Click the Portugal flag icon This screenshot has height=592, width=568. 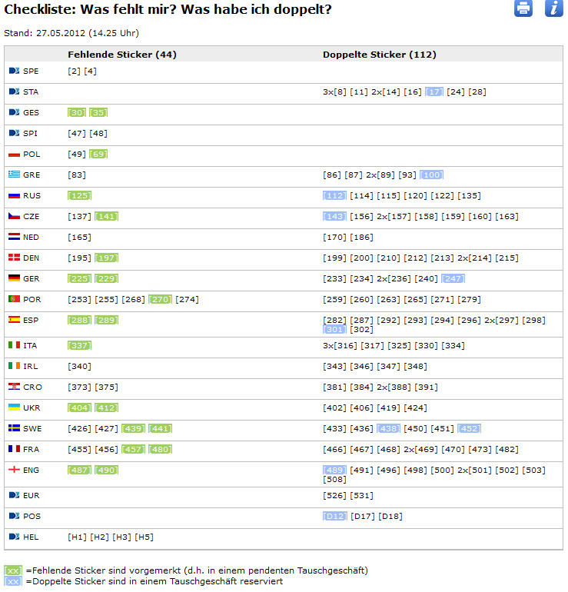click(14, 298)
